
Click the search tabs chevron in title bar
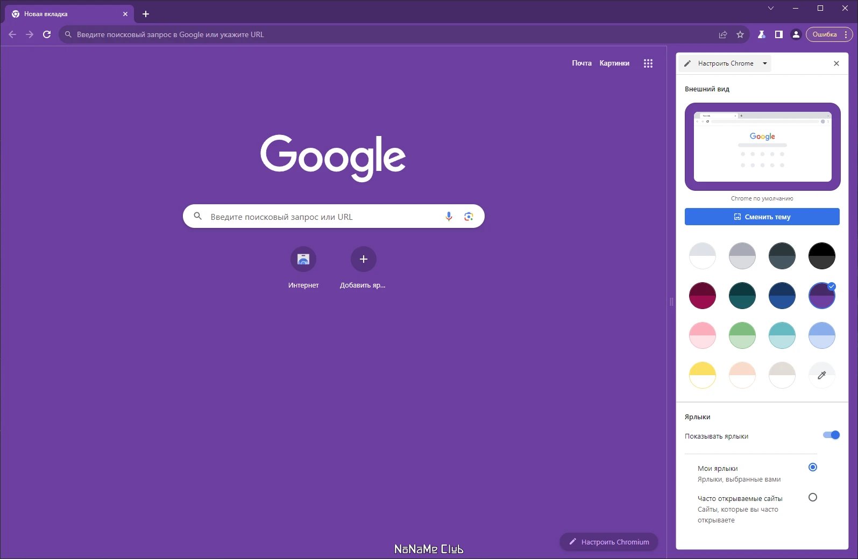click(x=771, y=8)
